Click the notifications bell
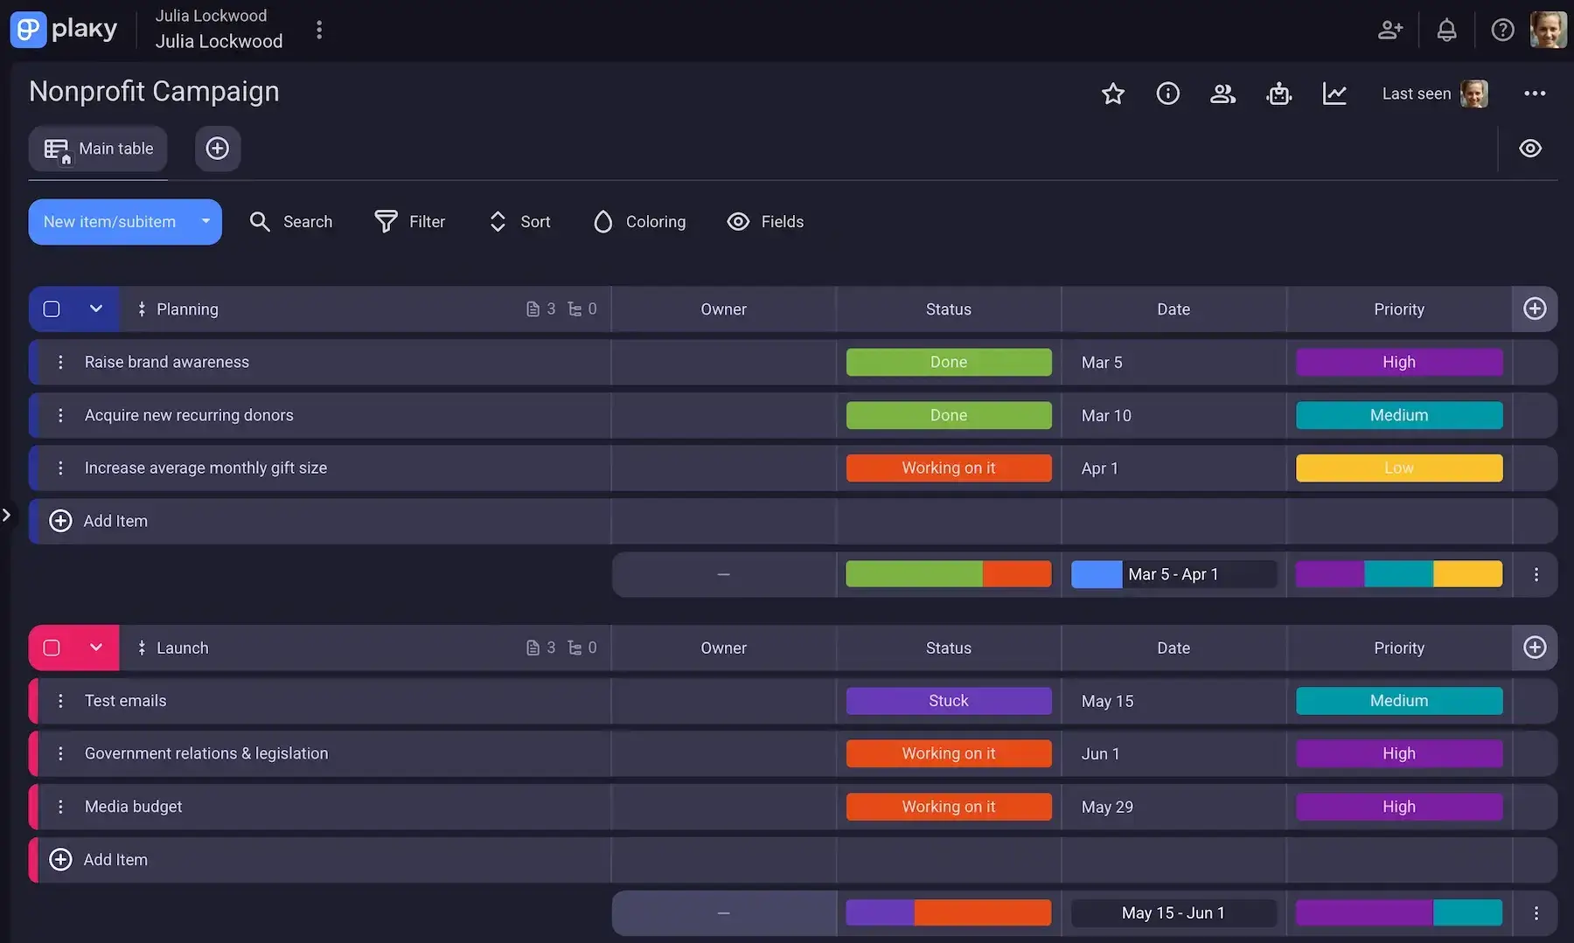 [1446, 30]
